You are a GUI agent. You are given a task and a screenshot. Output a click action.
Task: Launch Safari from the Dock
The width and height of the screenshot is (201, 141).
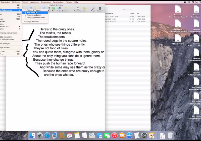tap(47, 135)
